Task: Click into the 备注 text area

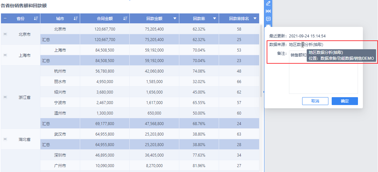Action: 323,72
